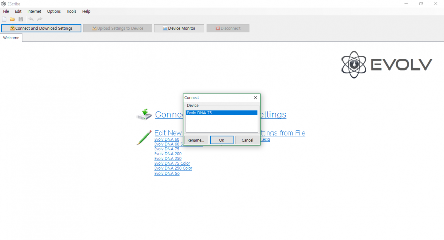Image resolution: width=444 pixels, height=240 pixels.
Task: Click the Open folder toolbar icon
Action: 12,19
